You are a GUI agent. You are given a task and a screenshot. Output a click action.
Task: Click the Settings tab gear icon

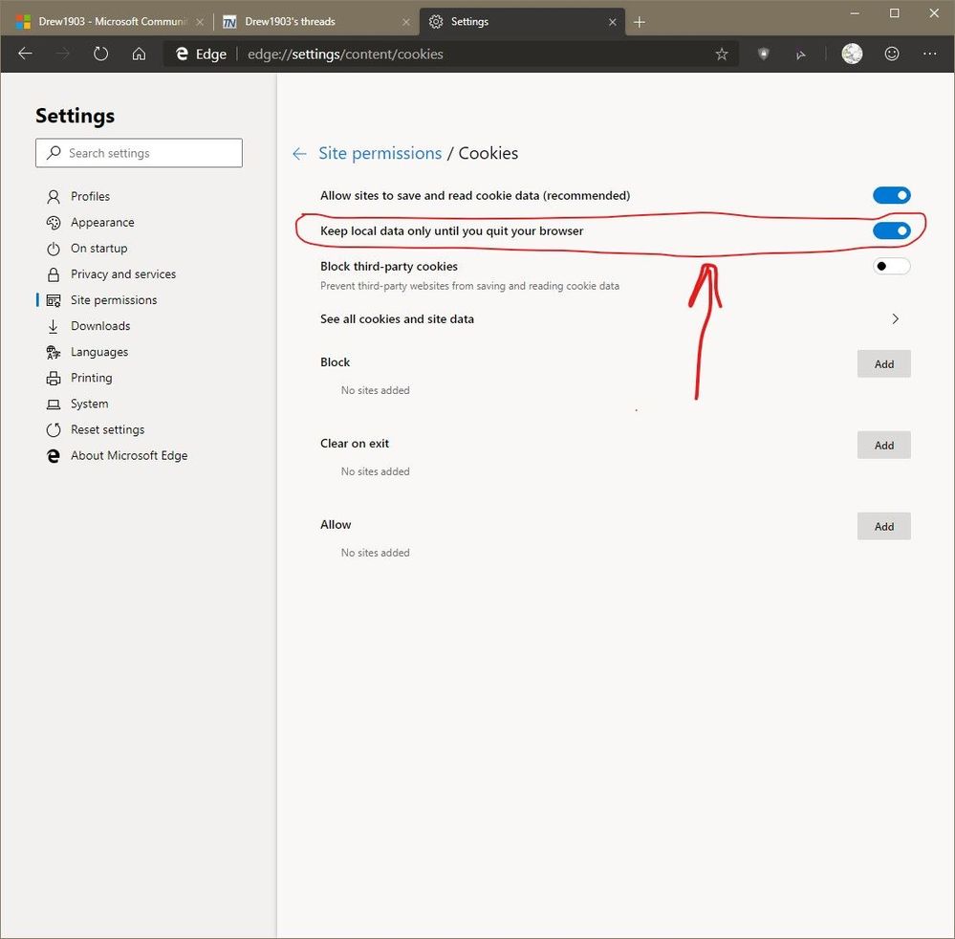pos(436,22)
